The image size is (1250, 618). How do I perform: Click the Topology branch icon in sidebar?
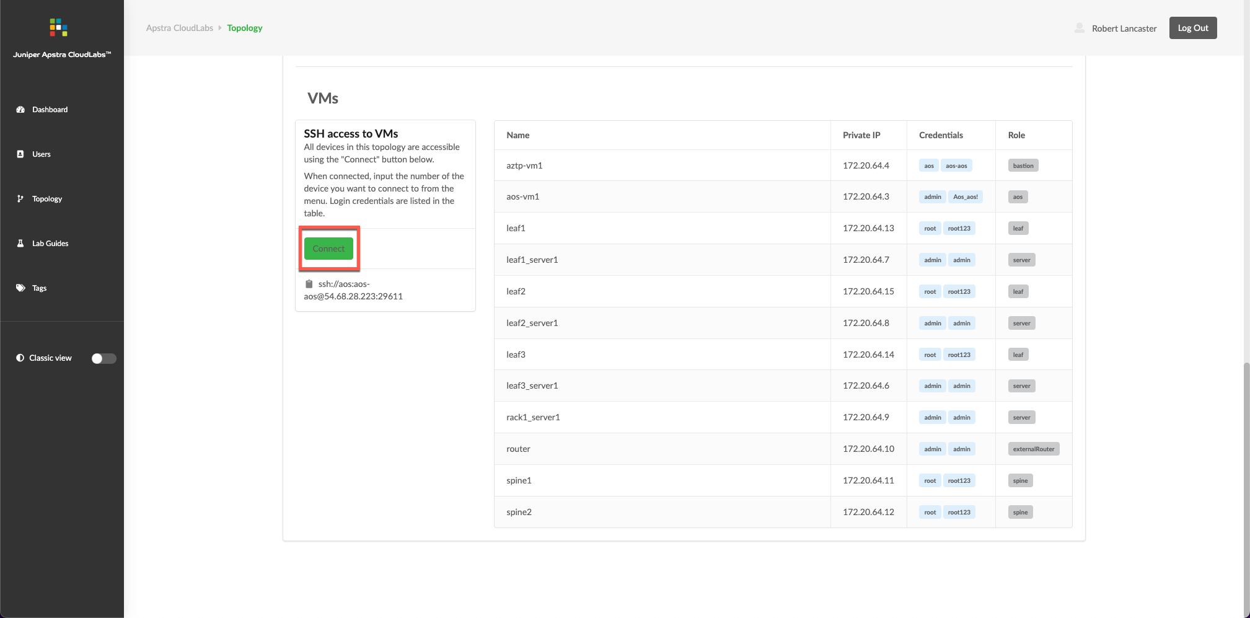(x=20, y=199)
